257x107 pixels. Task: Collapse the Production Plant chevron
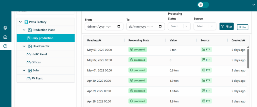tap(24, 30)
